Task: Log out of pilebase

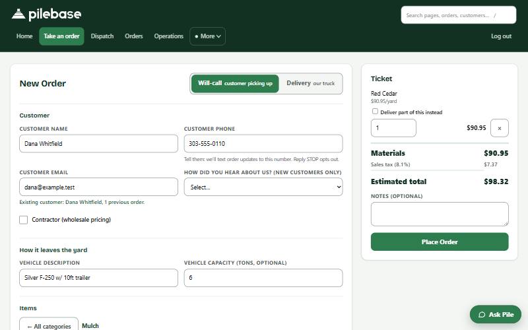Action: (x=501, y=36)
